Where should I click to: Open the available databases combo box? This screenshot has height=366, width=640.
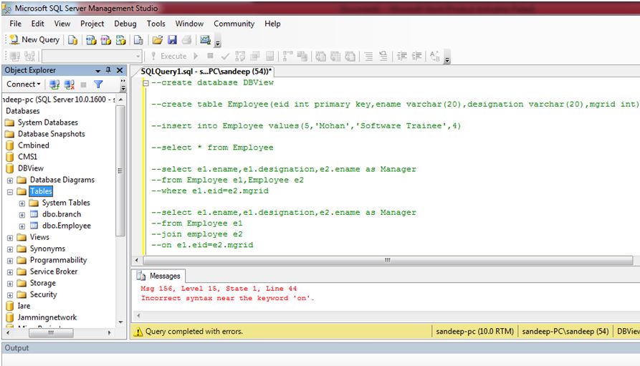tap(92, 56)
